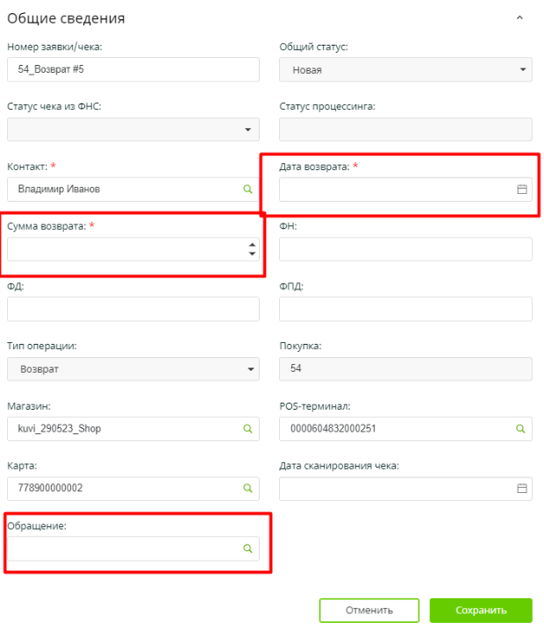Viewport: 544px width, 636px height.
Task: Open calendar for Дата возврата
Action: 521,189
